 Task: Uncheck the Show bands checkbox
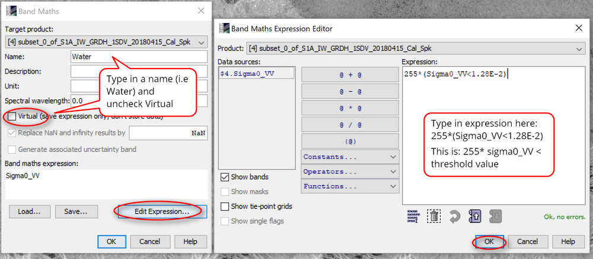[225, 177]
